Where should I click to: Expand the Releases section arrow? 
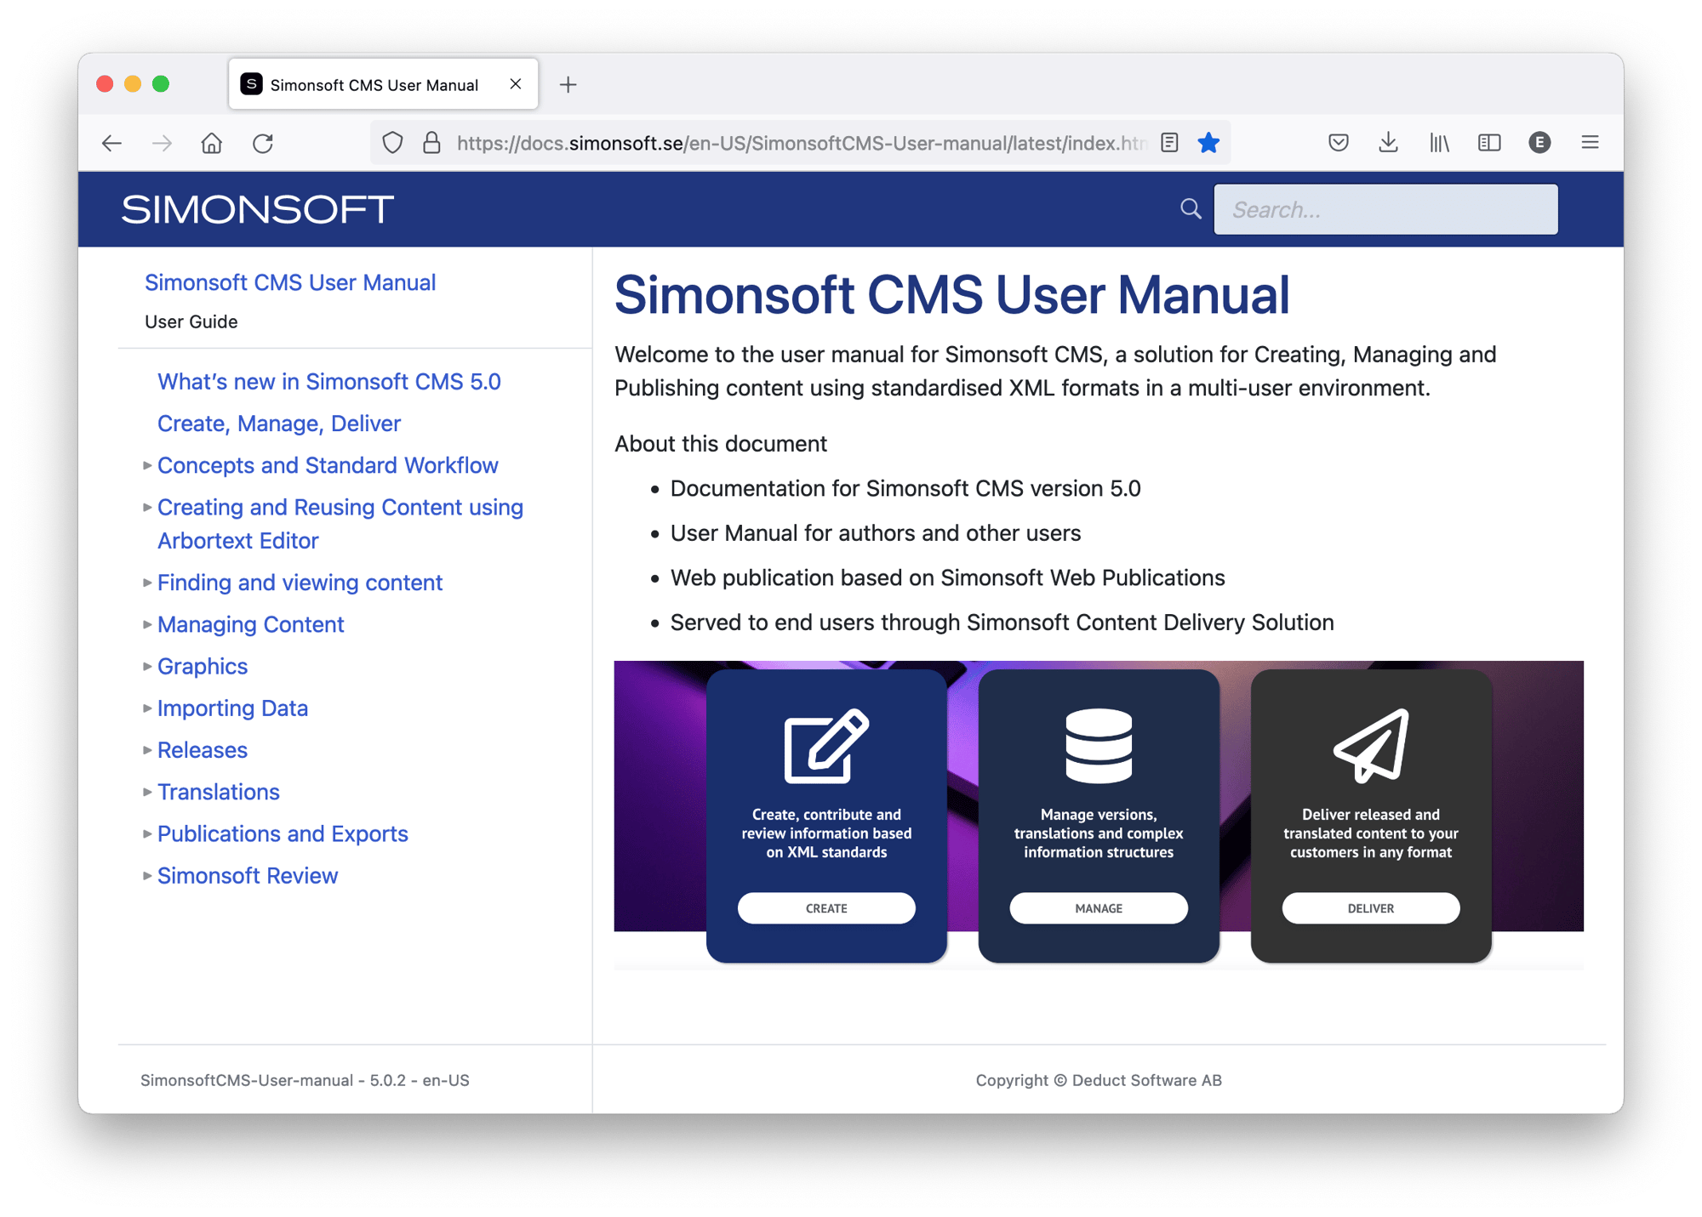pyautogui.click(x=147, y=750)
